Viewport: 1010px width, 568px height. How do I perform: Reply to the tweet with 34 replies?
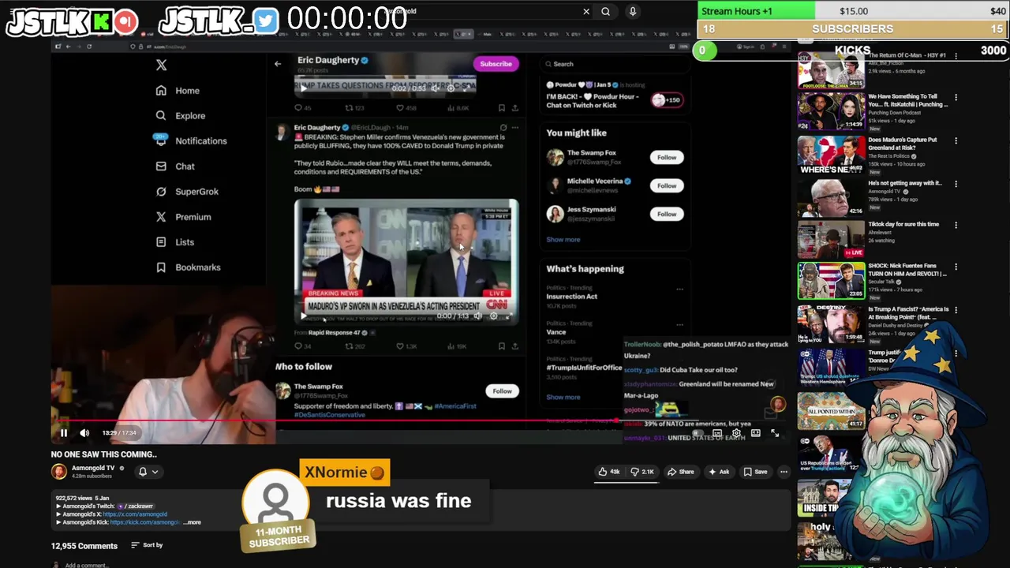pyautogui.click(x=298, y=346)
